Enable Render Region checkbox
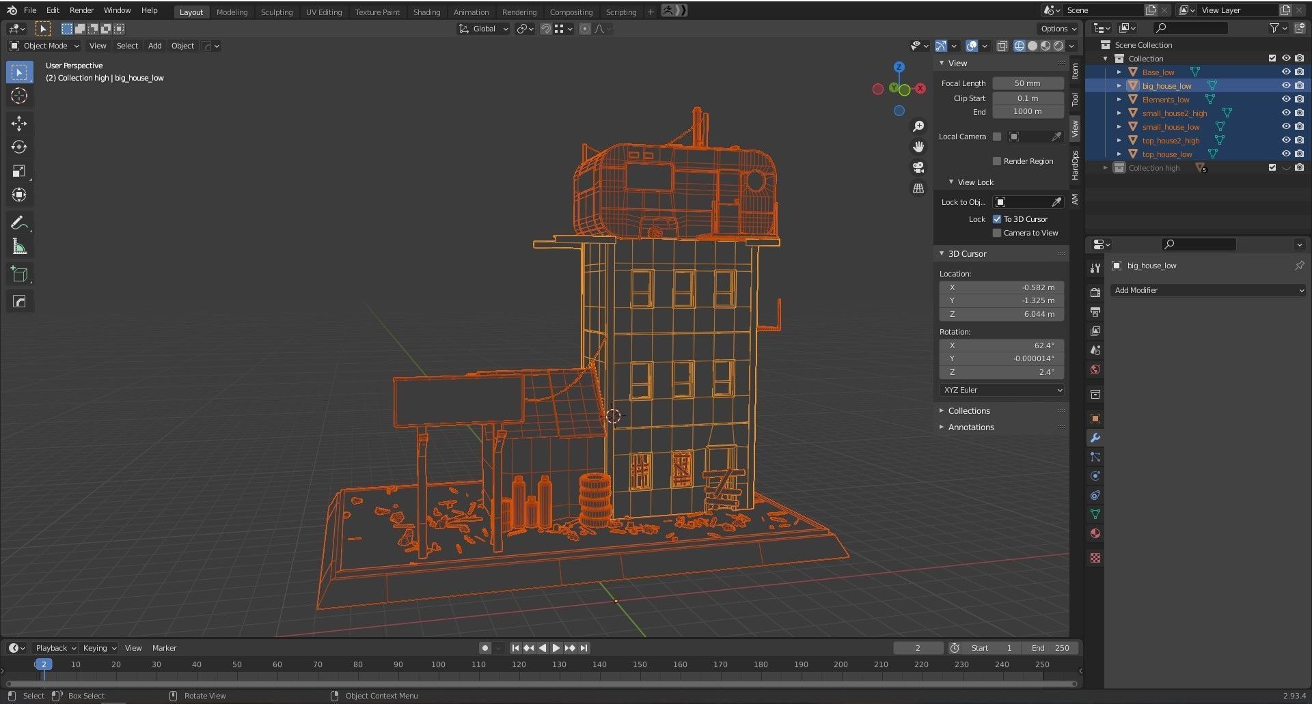 point(997,161)
